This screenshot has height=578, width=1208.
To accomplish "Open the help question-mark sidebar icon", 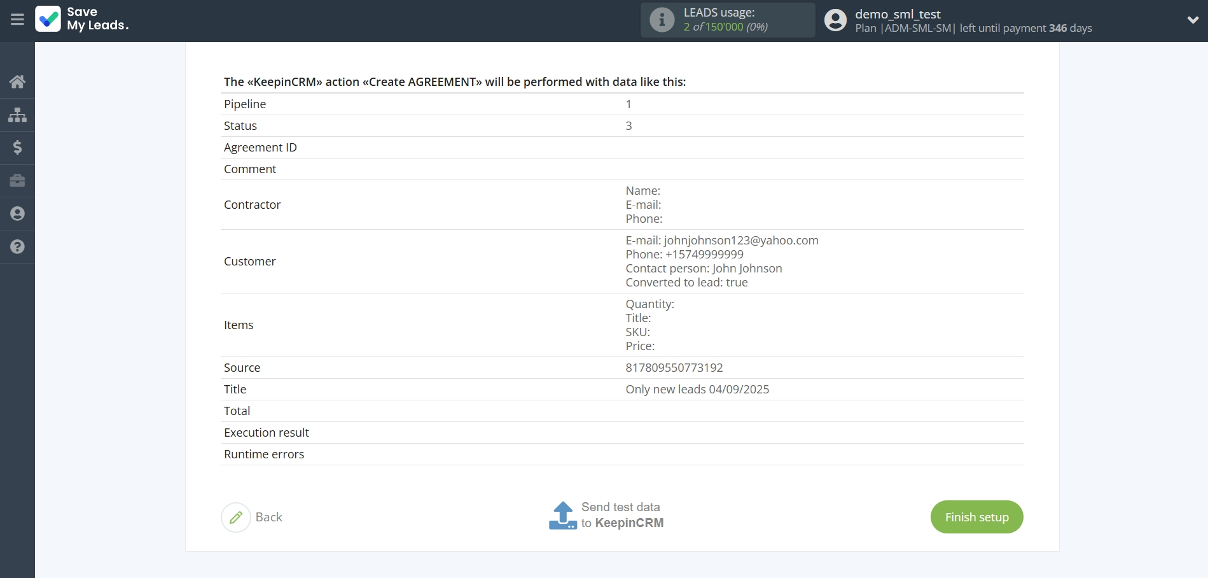I will click(17, 247).
